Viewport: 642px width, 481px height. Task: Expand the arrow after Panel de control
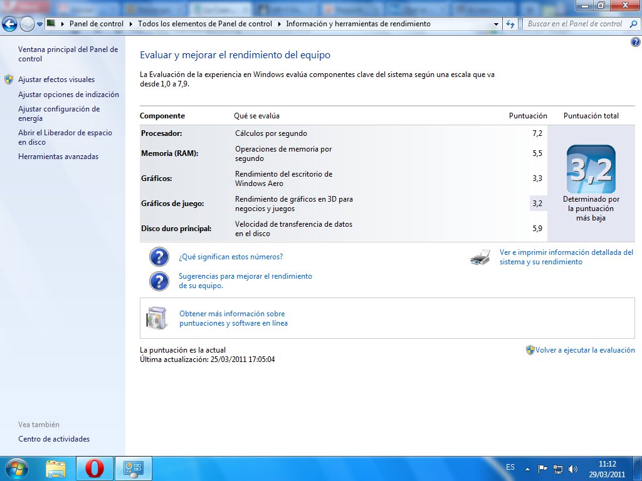(130, 24)
